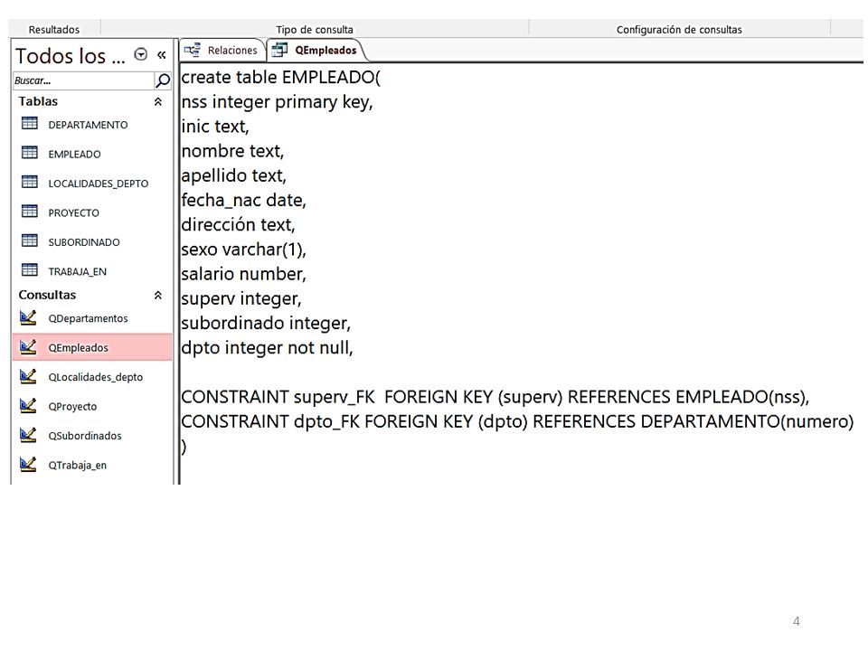Click into the Buscar search field

coord(83,80)
